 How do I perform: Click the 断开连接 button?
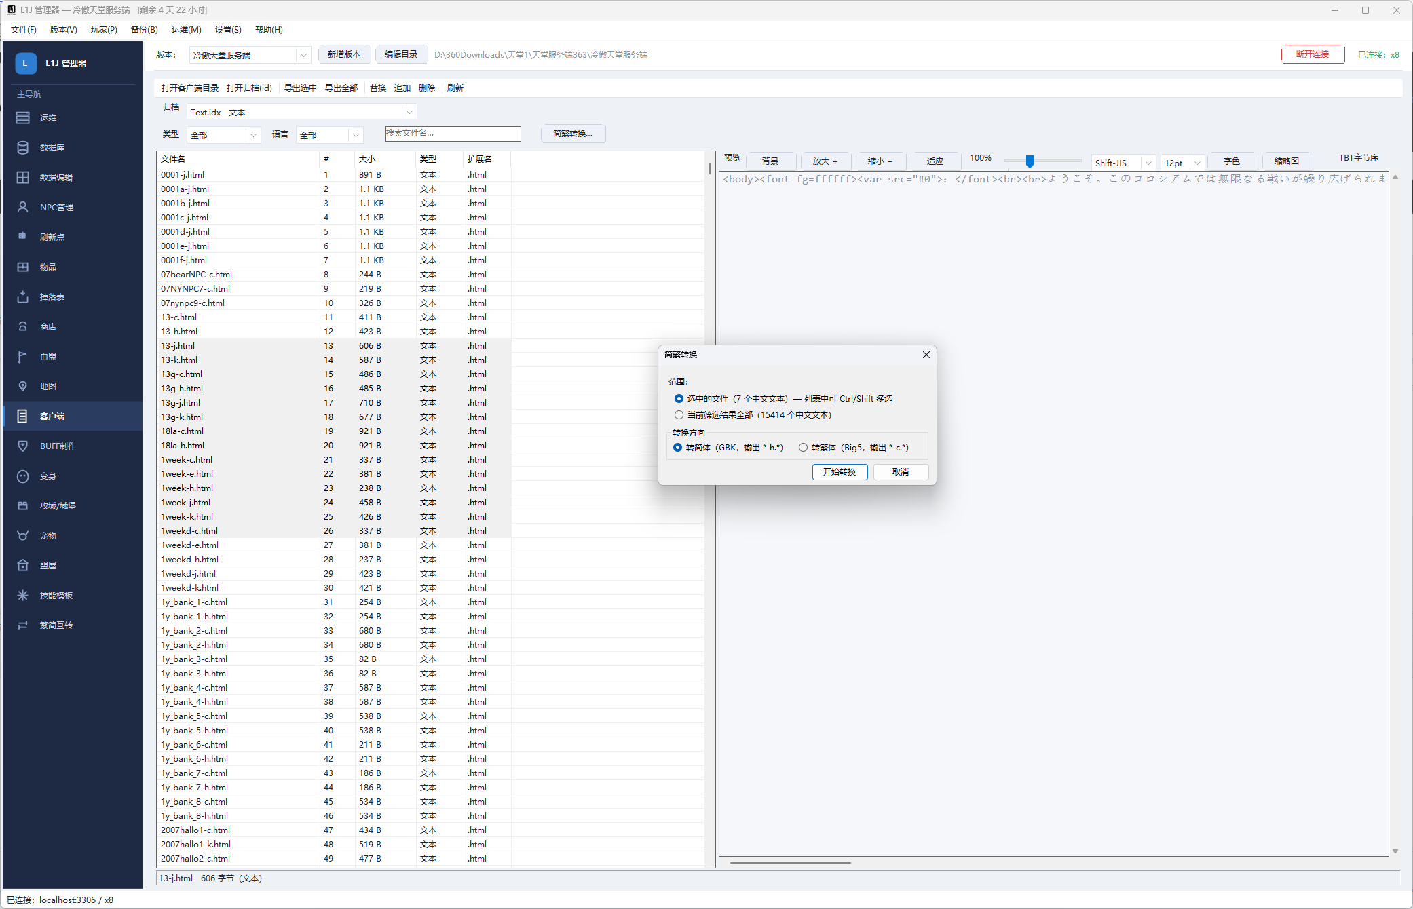[1313, 54]
